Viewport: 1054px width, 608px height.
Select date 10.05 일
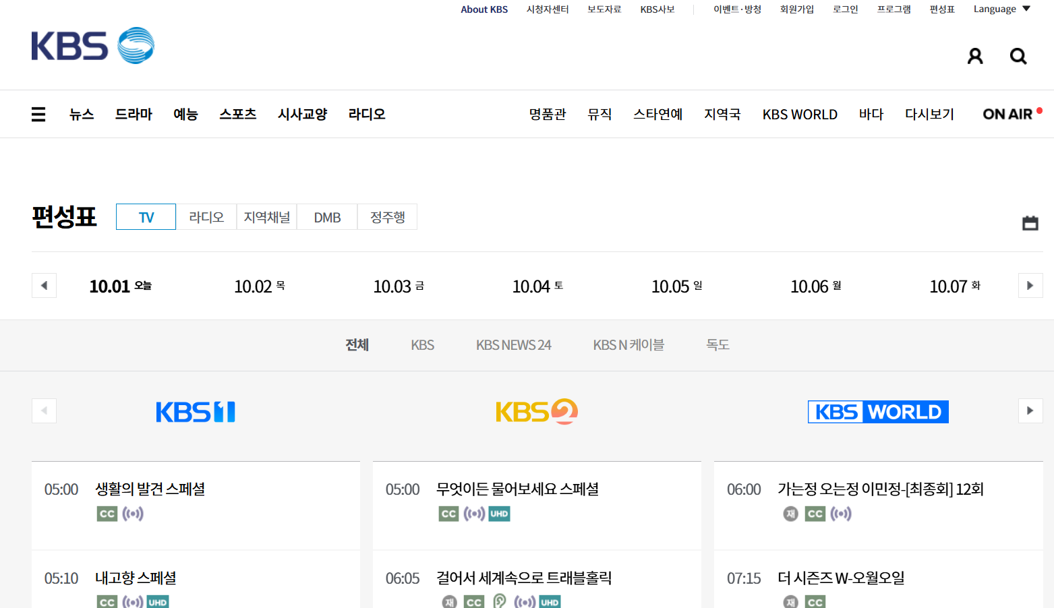(x=677, y=286)
